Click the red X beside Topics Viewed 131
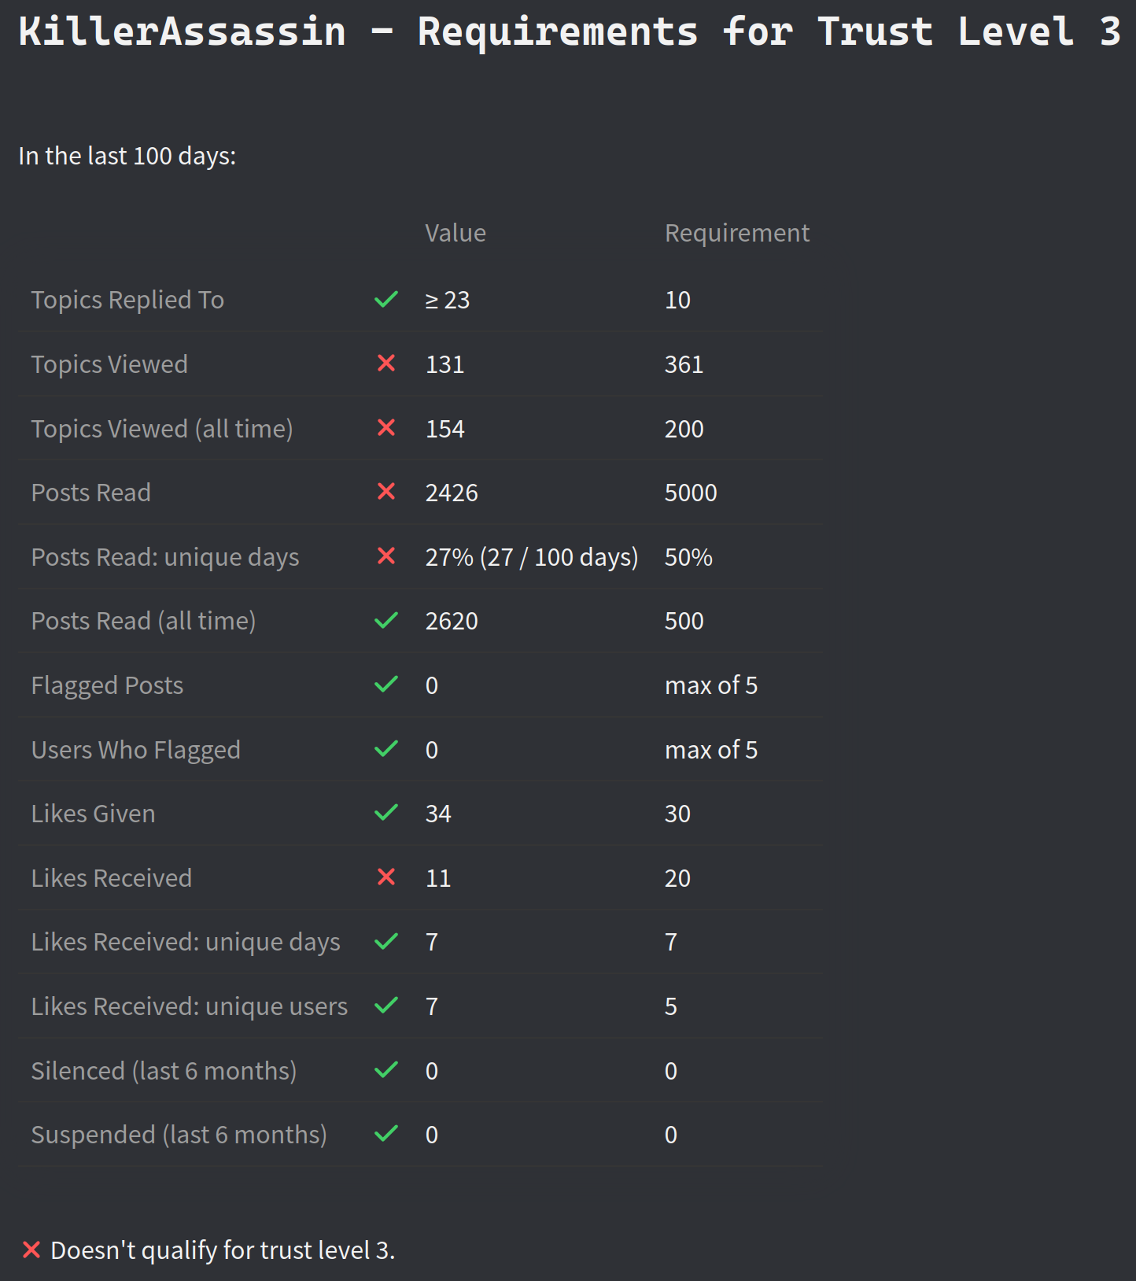 (x=386, y=364)
